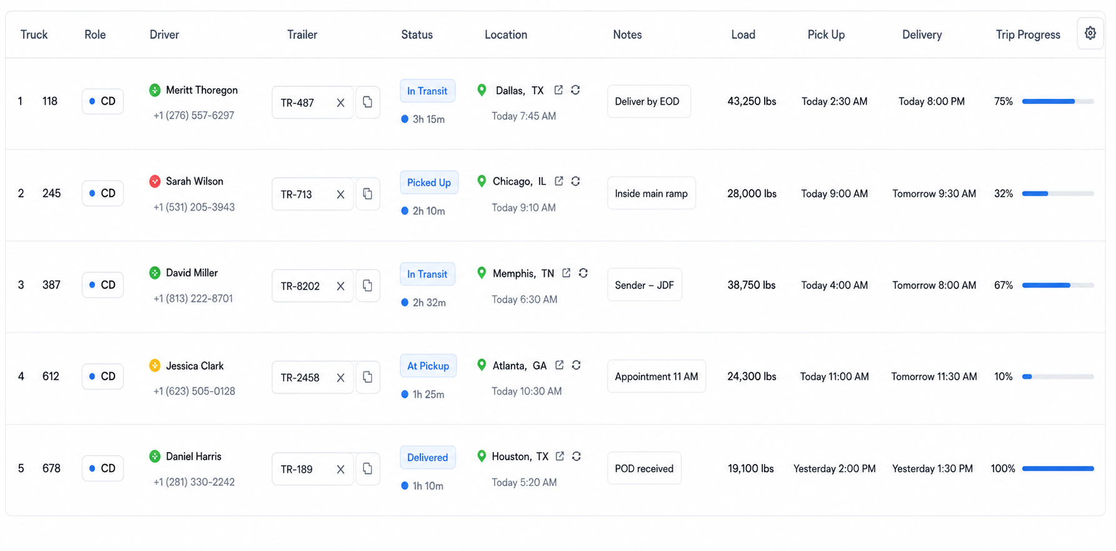Edit the Inside main ramp note

[x=651, y=193]
